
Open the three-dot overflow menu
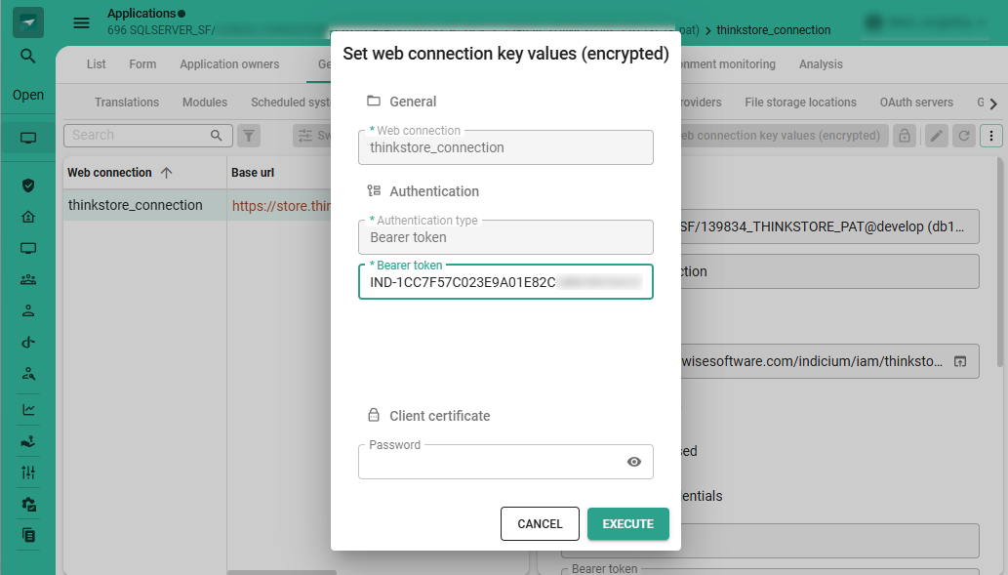(991, 136)
